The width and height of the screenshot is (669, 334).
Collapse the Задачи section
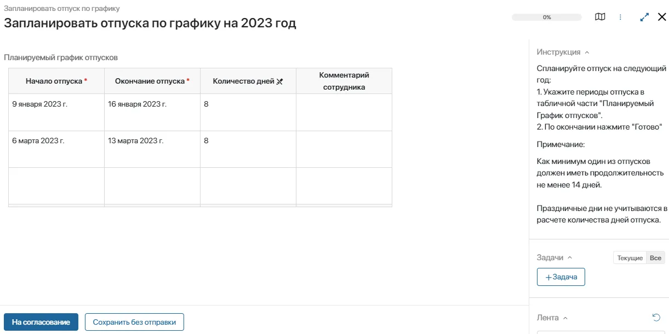(570, 257)
